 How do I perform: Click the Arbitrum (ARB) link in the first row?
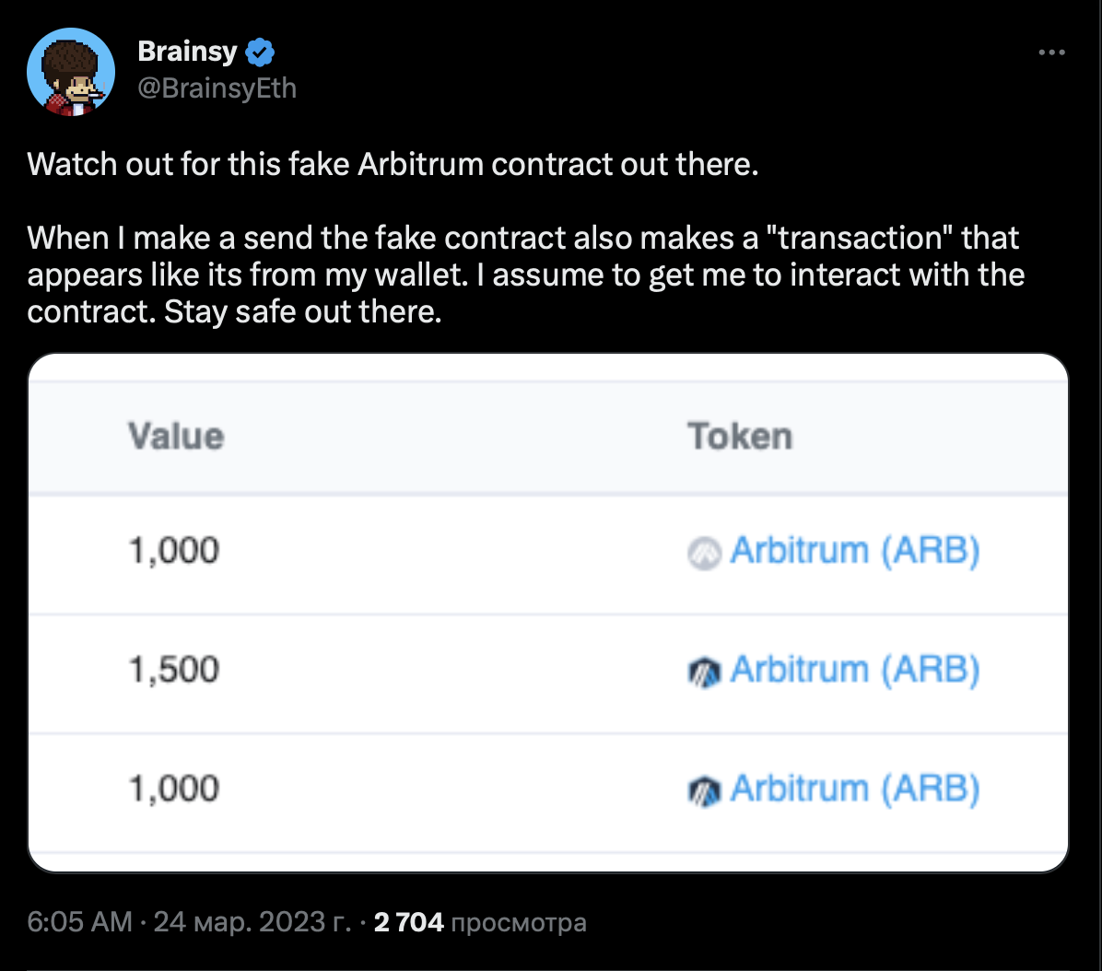pyautogui.click(x=854, y=551)
